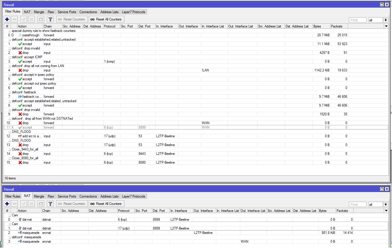
Task: Switch to Filter Rules tab in the NAT window
Action: pos(13,196)
